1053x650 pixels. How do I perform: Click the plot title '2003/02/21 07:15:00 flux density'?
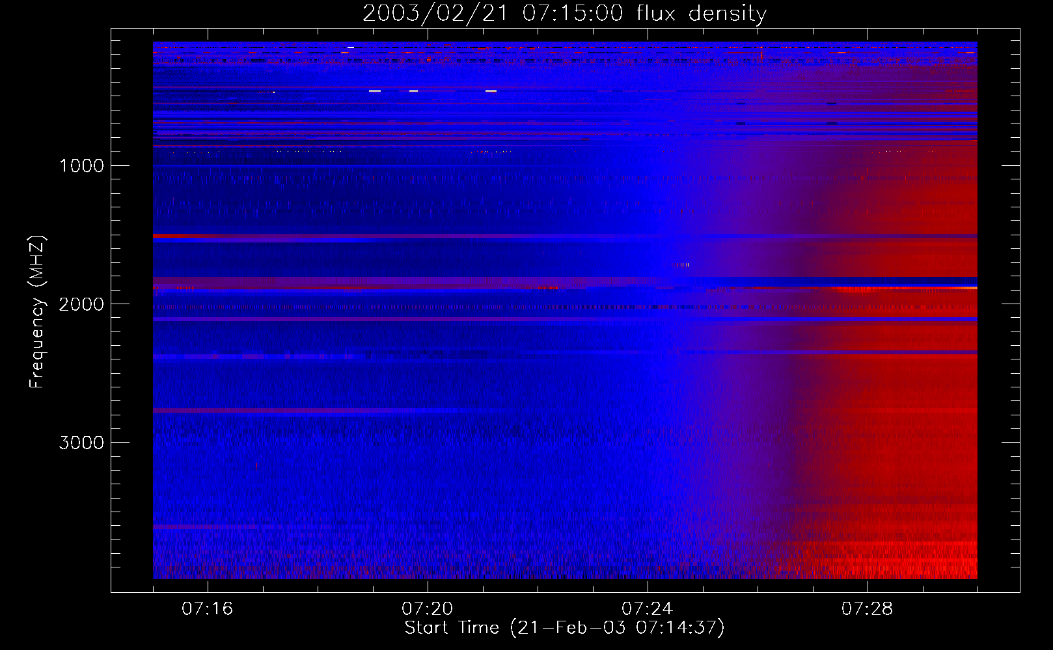click(564, 14)
